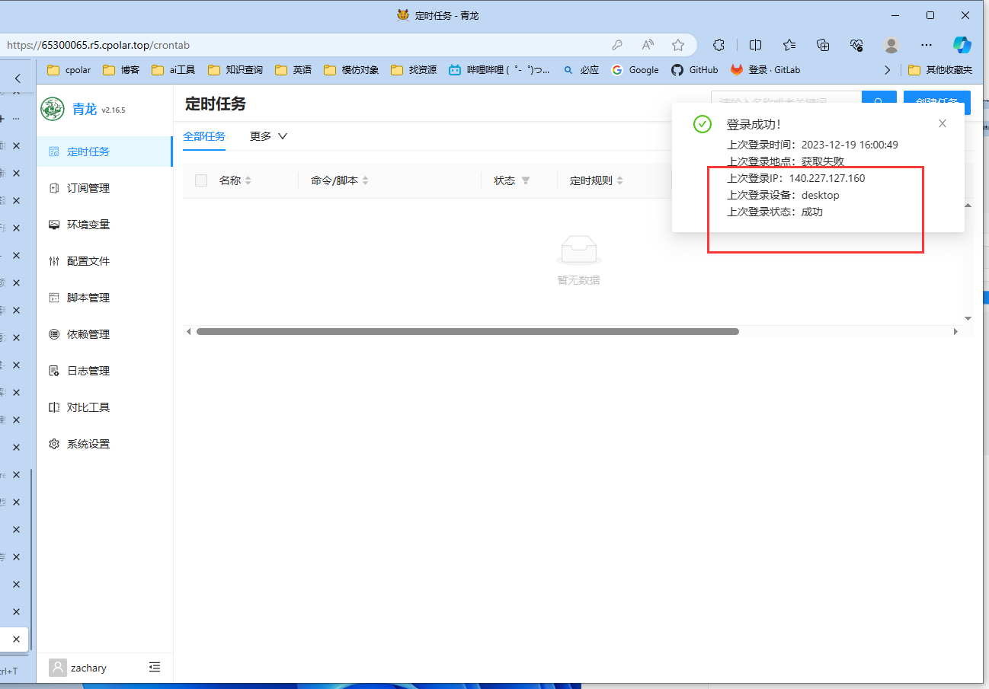Open 系统设置 in the sidebar
The image size is (989, 689).
coord(104,444)
